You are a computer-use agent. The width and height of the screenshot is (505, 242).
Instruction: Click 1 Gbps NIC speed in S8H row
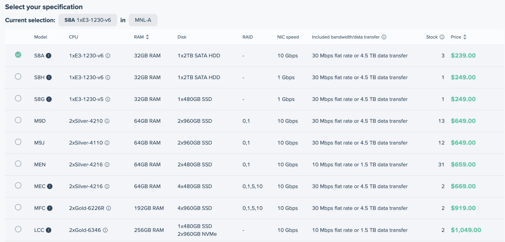tap(286, 77)
